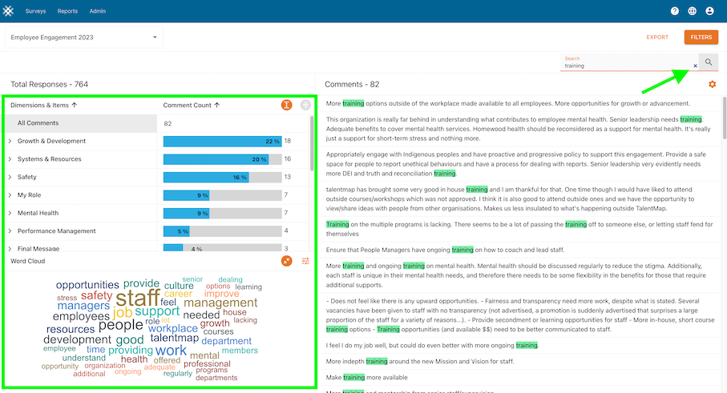Image resolution: width=727 pixels, height=393 pixels.
Task: Open the language globe icon
Action: [x=693, y=10]
